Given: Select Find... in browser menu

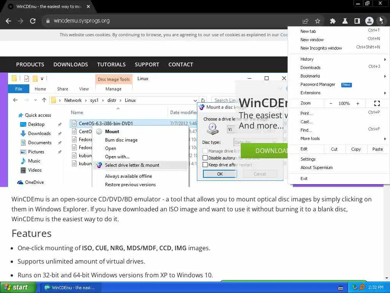Looking at the screenshot, I should point(339,130).
